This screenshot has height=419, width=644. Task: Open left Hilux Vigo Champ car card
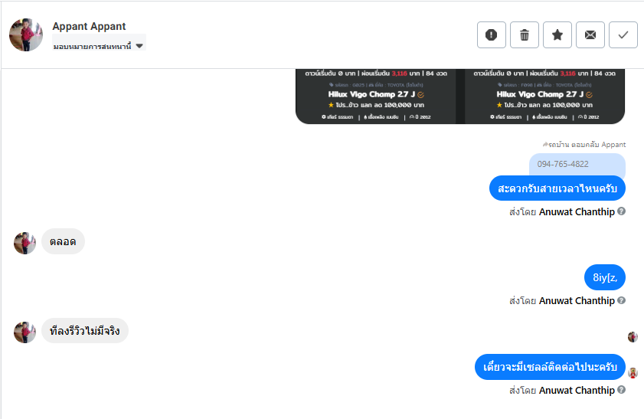click(x=376, y=96)
